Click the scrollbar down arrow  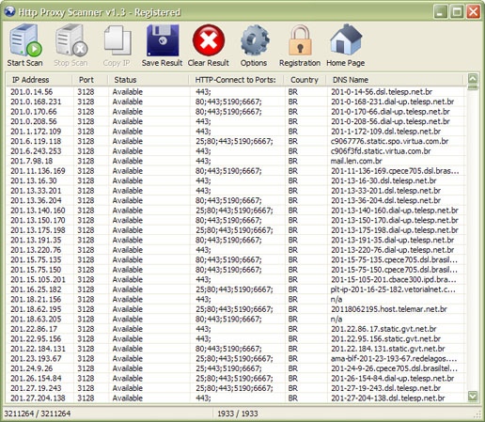point(473,397)
